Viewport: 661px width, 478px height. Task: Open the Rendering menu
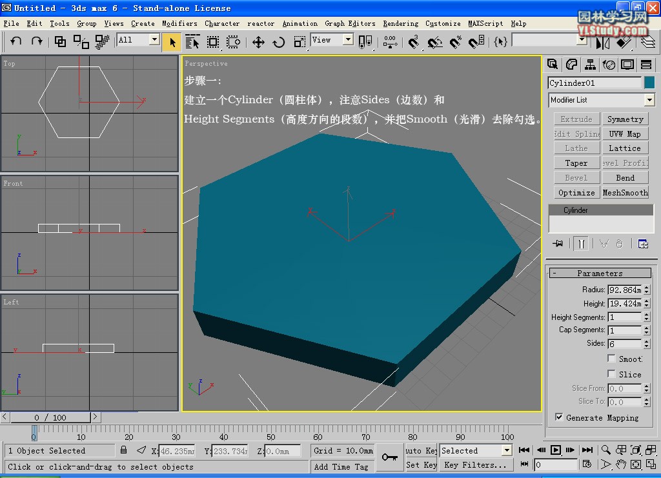point(400,23)
